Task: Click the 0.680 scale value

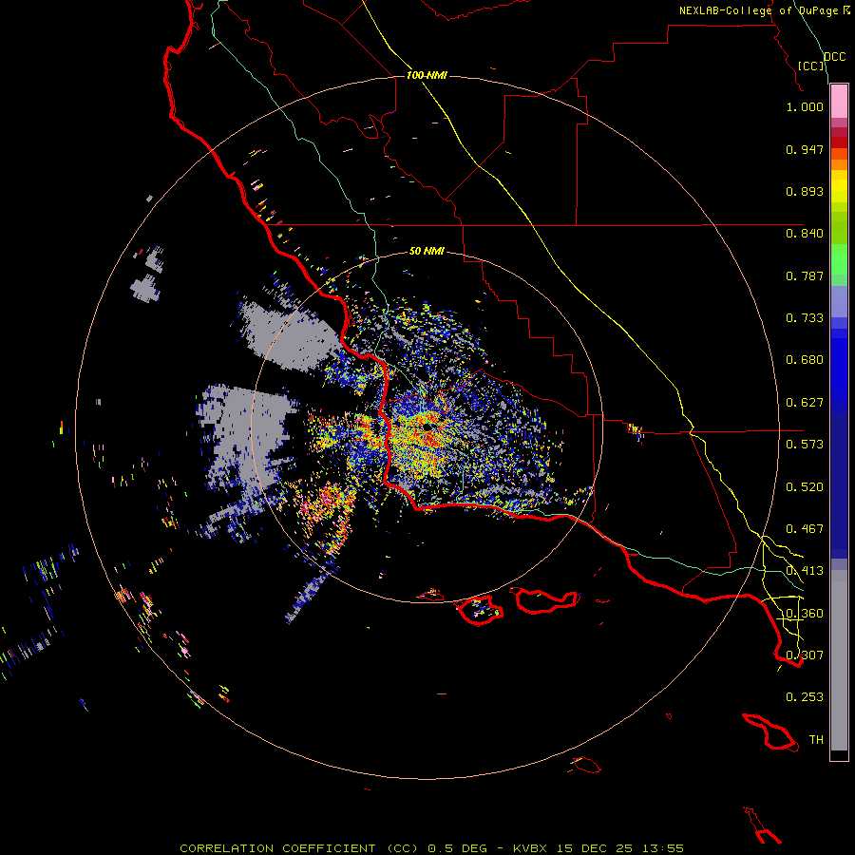Action: pyautogui.click(x=805, y=360)
